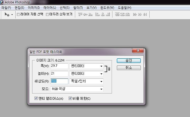Screen dimensions: 190x117
Task: Click the Distribute vertical centers icon
Action: (122, 14)
